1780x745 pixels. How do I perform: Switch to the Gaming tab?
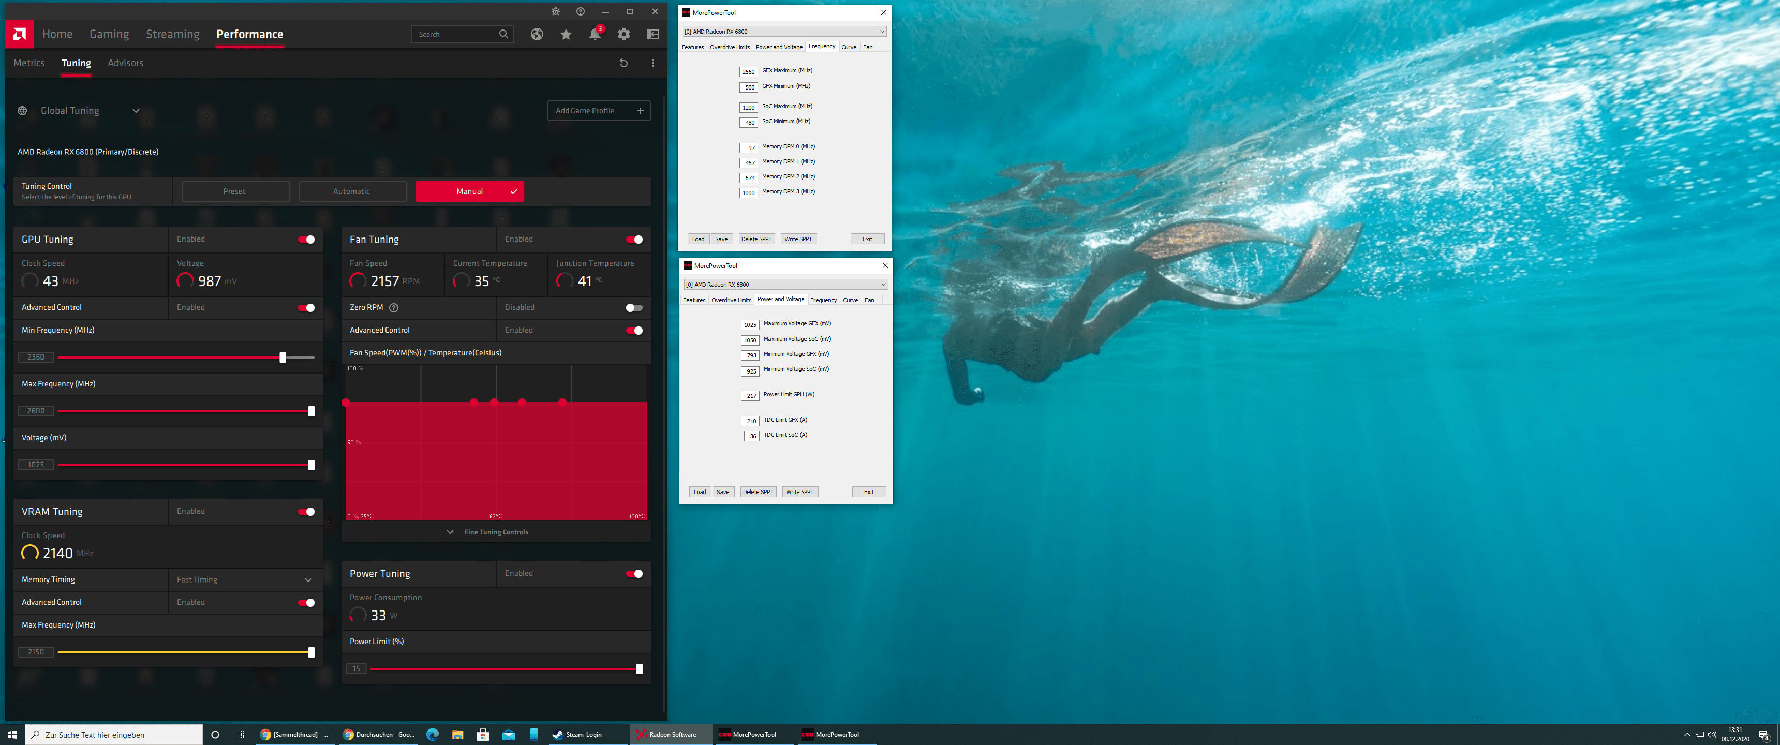pyautogui.click(x=109, y=34)
